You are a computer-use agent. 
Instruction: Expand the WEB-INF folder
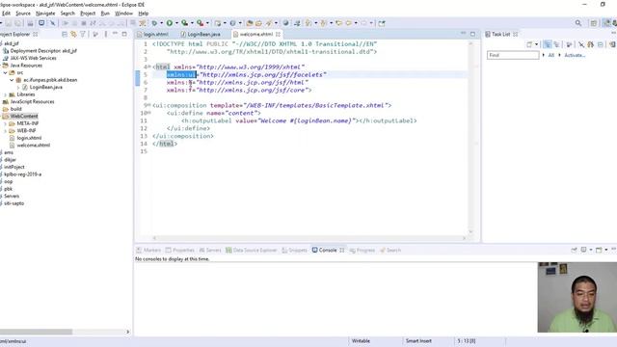tap(6, 131)
